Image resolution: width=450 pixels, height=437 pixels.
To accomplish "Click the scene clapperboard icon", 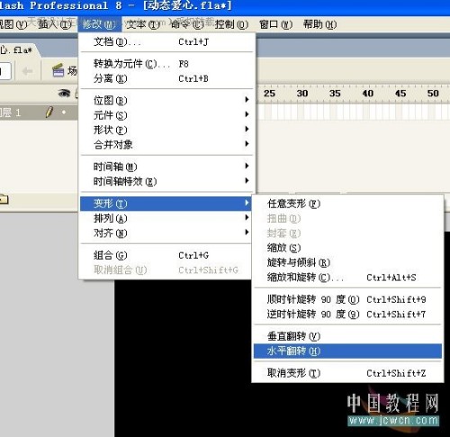I will pyautogui.click(x=58, y=70).
